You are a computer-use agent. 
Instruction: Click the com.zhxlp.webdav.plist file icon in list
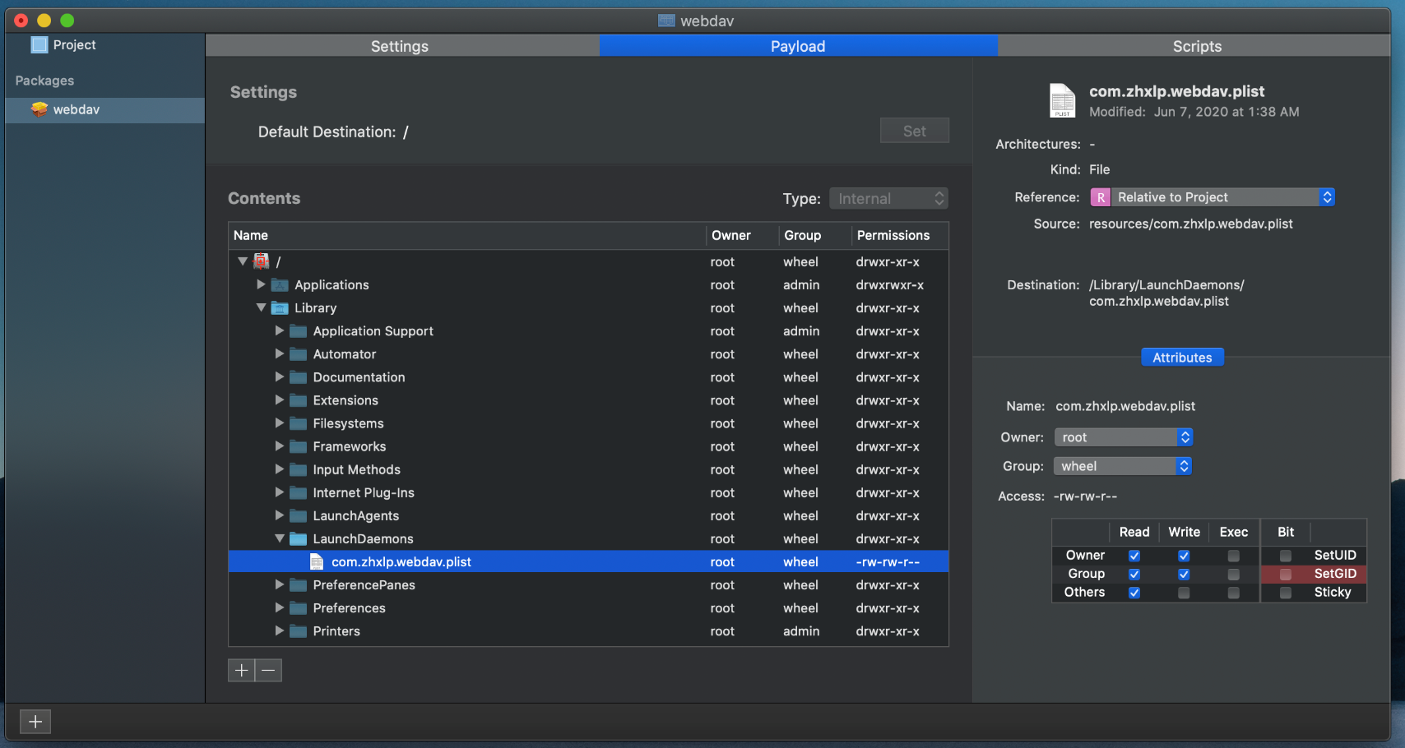[317, 561]
